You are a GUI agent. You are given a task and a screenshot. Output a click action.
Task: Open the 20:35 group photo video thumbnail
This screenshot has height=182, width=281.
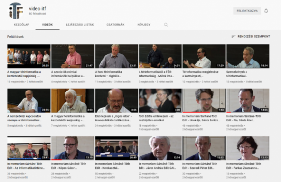coord(29,56)
